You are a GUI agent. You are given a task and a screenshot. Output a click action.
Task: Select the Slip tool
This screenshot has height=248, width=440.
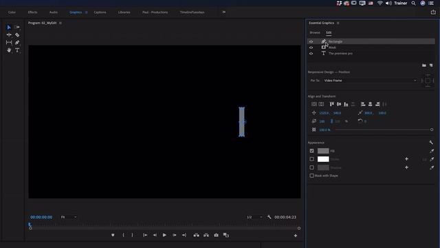click(x=9, y=43)
